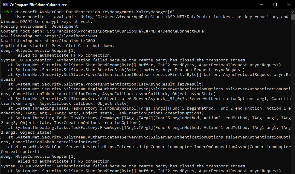Click the http://localhost:5000 URL text
Image resolution: width=295 pixels, height=174 pixels.
click(70, 41)
